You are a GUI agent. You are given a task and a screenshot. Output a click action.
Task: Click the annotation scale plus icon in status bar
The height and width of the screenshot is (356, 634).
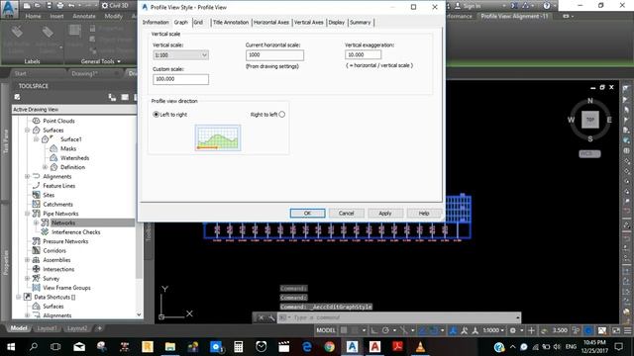click(x=531, y=330)
